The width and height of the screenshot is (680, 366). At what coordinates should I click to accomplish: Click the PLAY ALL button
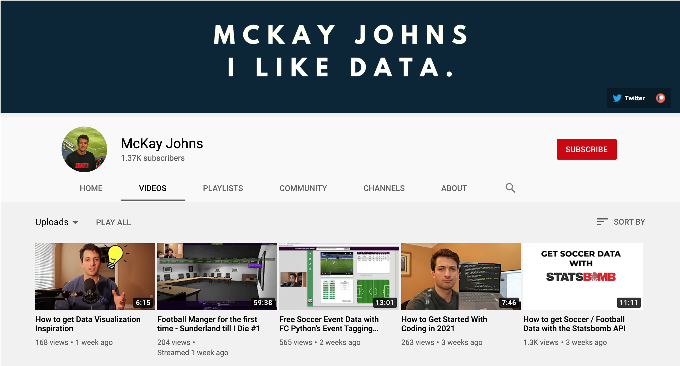pos(113,222)
